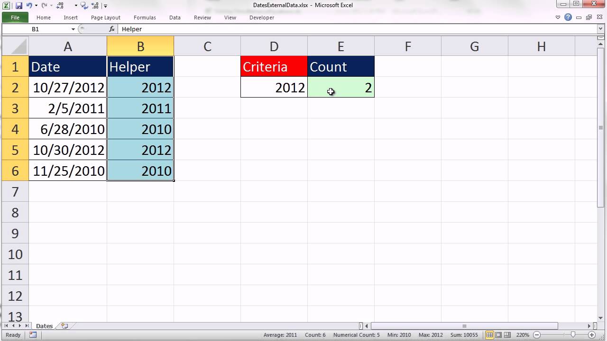Click the zoom in plus button

[x=591, y=335]
